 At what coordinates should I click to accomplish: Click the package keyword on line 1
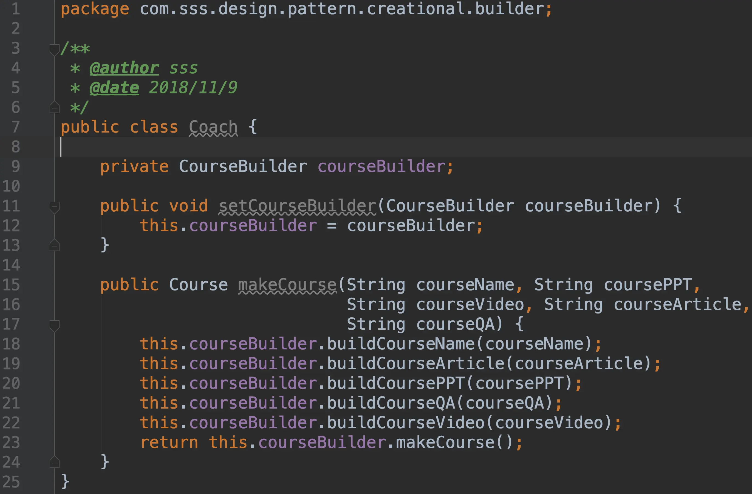coord(95,9)
